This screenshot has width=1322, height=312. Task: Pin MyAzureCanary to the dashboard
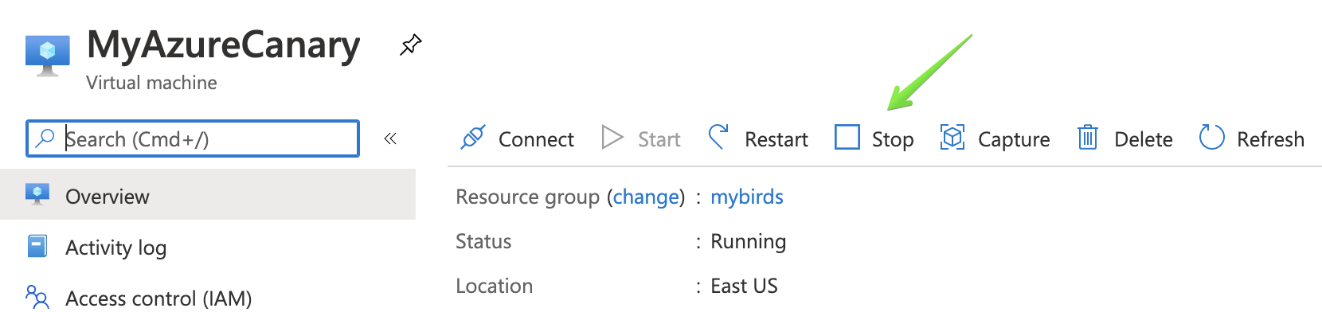(x=410, y=45)
